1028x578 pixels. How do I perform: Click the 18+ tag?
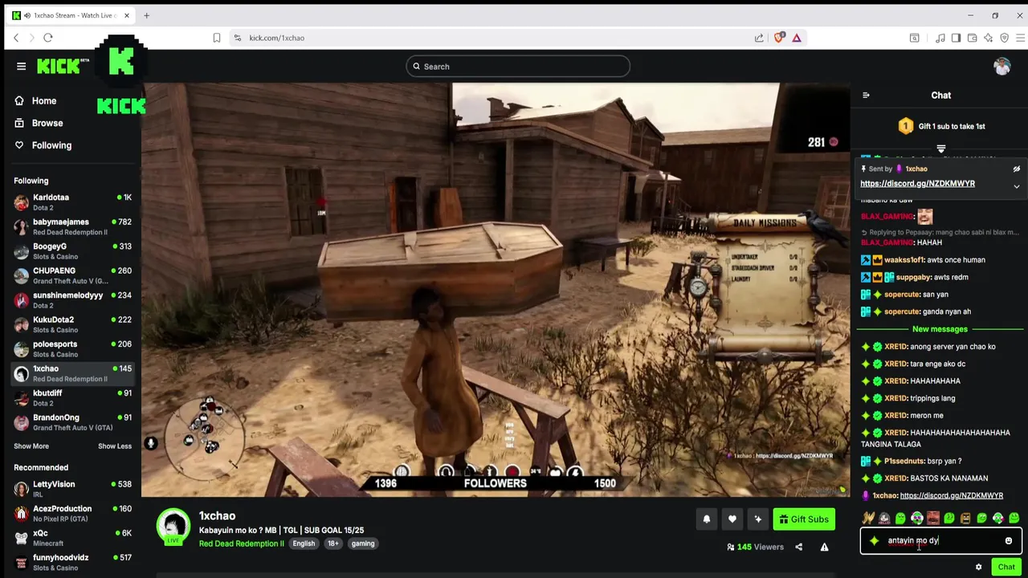click(x=332, y=543)
